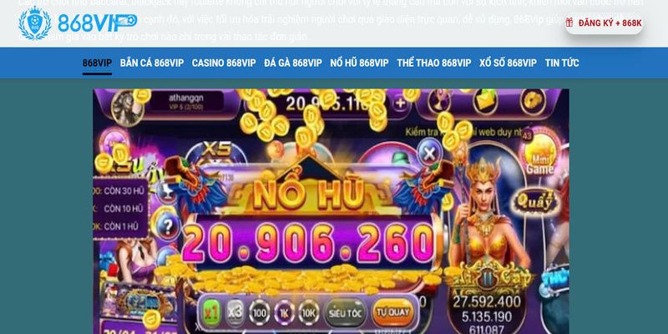Open the Bắn Cá 868VIP menu

pyautogui.click(x=152, y=63)
